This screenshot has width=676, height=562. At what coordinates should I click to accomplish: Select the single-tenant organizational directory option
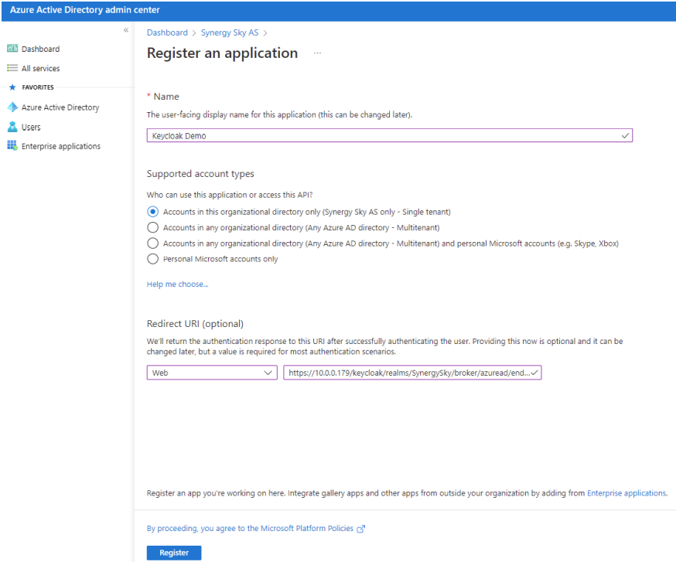tap(152, 212)
